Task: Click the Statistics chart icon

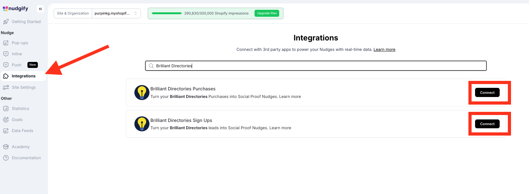Action: click(6, 108)
